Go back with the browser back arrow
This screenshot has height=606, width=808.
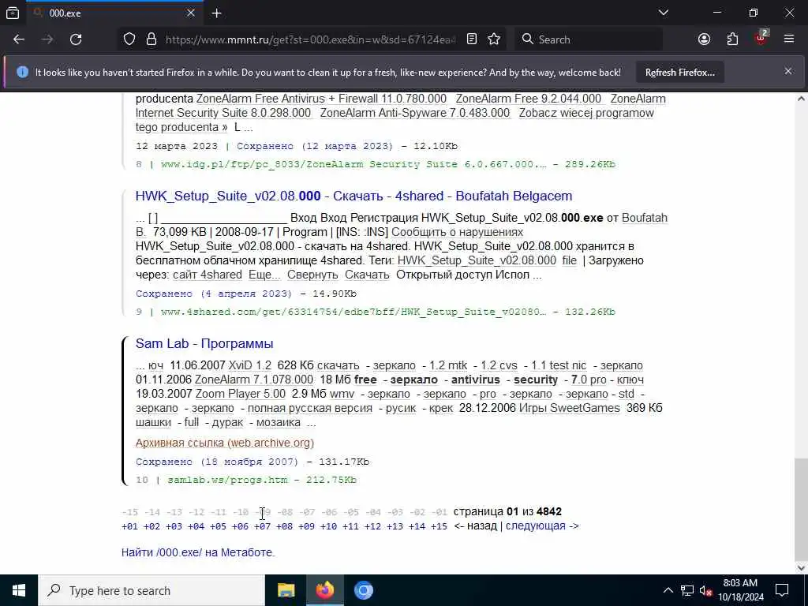(x=19, y=39)
